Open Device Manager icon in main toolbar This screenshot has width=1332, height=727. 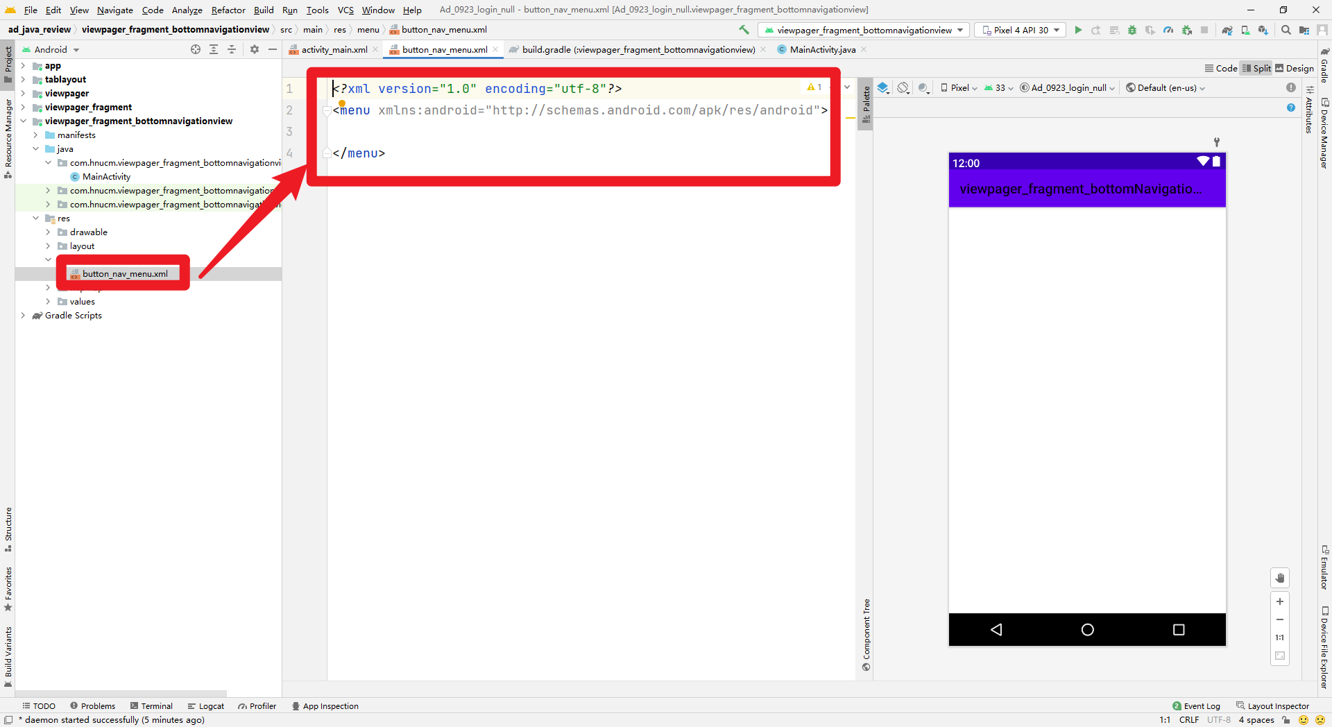(x=1245, y=30)
